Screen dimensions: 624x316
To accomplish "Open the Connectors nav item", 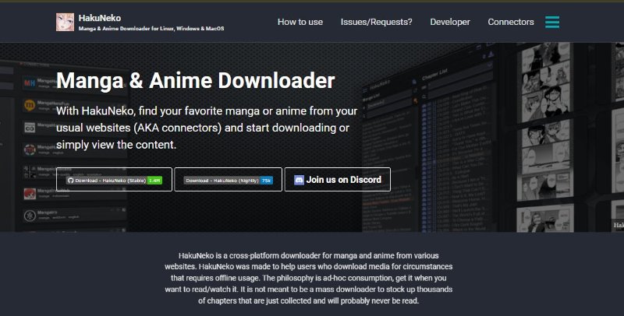I will point(511,22).
